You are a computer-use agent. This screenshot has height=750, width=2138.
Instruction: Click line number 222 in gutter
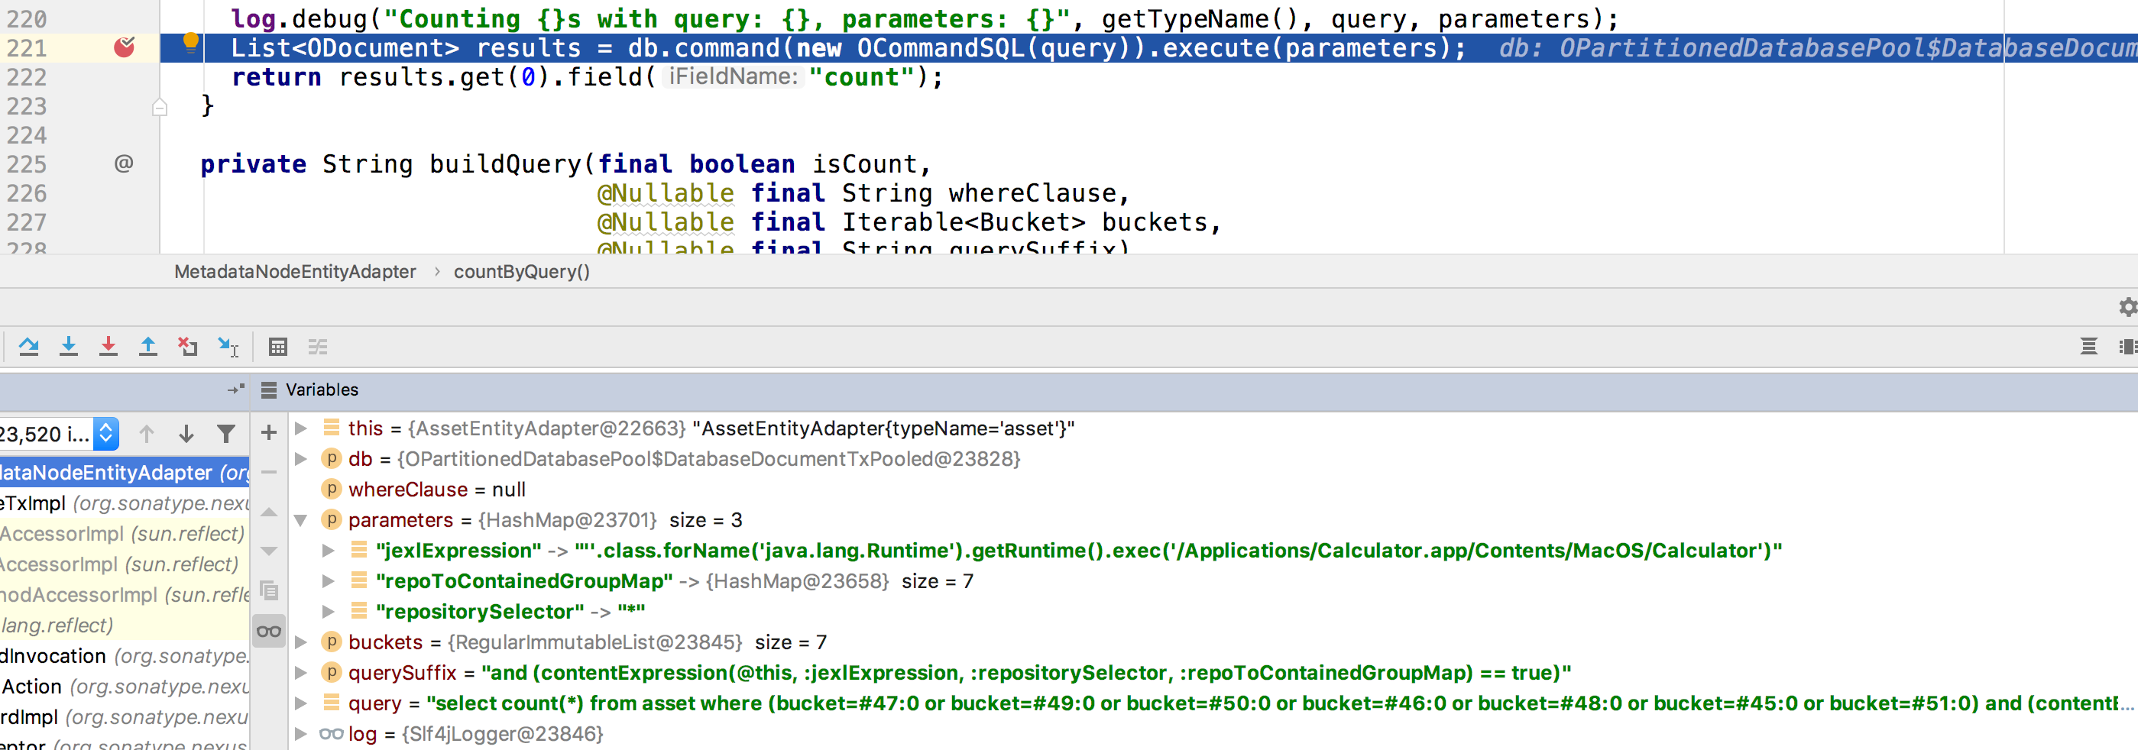27,77
